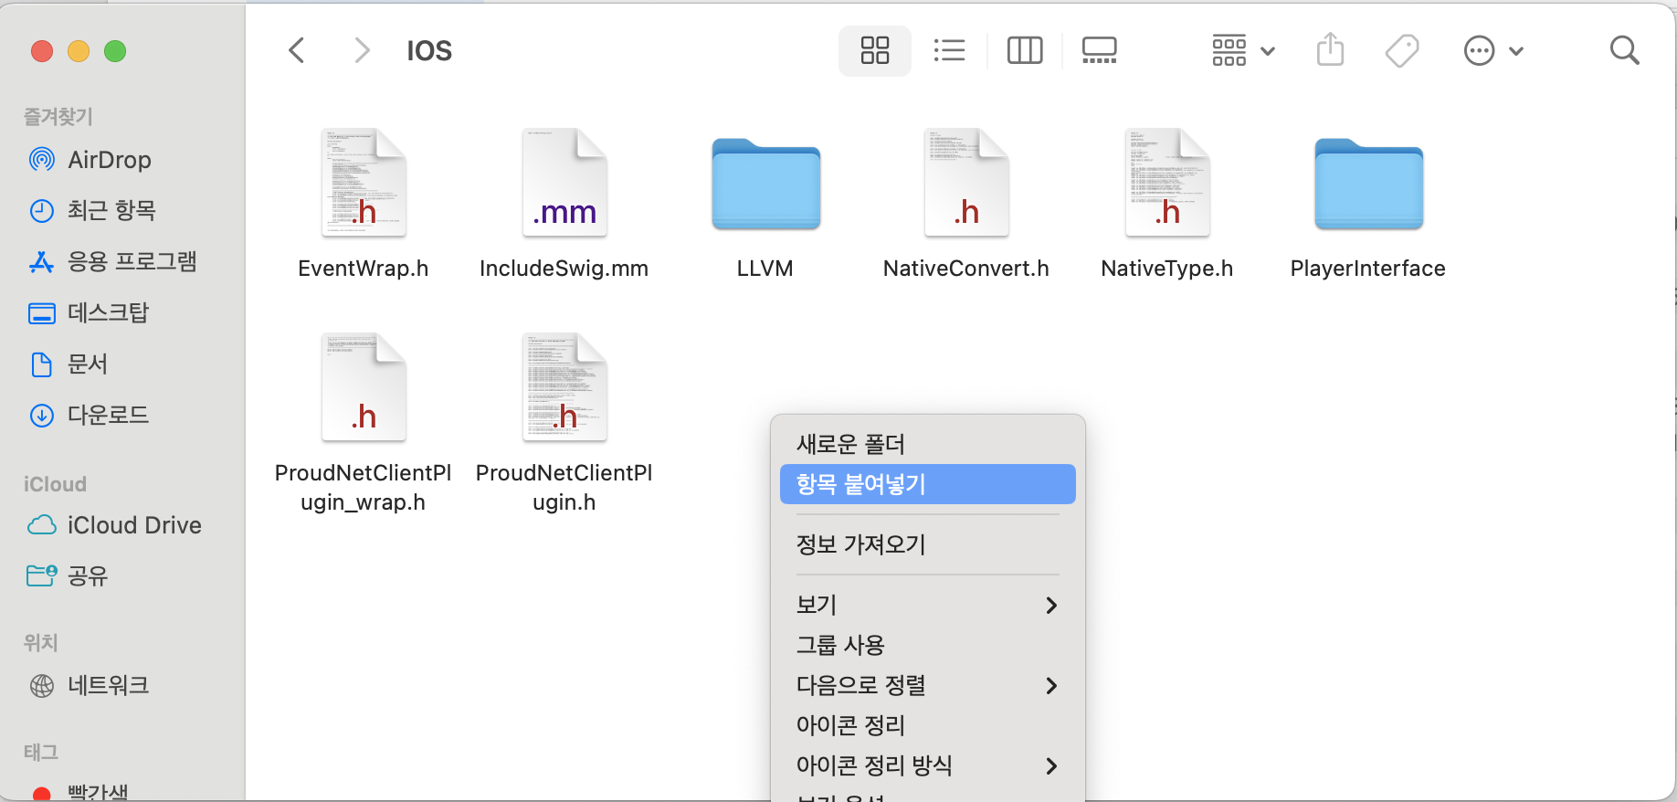Screen dimensions: 1677x802
Task: Click the Tag toolbar icon
Action: (1401, 50)
